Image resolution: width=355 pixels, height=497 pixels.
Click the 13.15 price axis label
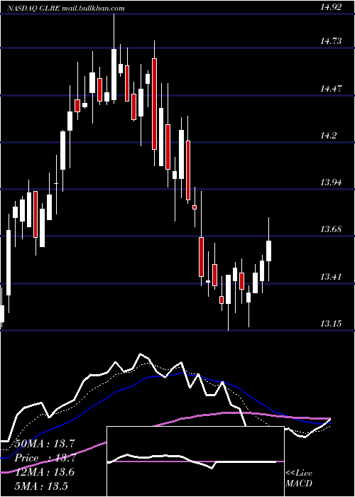331,324
